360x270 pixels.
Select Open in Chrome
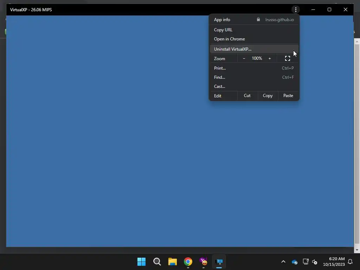pos(254,39)
